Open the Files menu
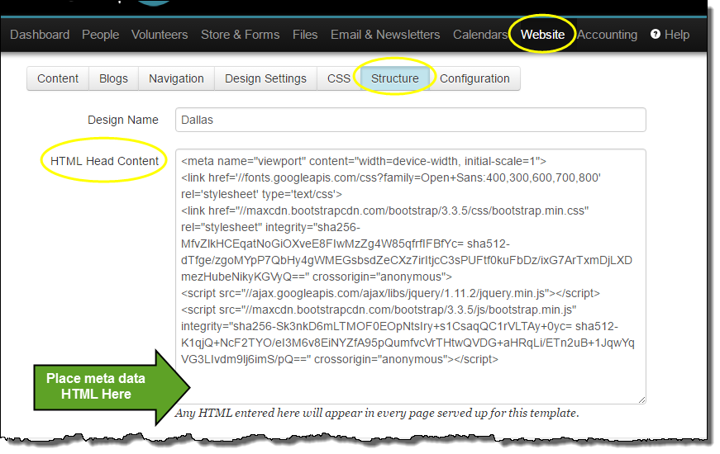The image size is (720, 454). 305,35
